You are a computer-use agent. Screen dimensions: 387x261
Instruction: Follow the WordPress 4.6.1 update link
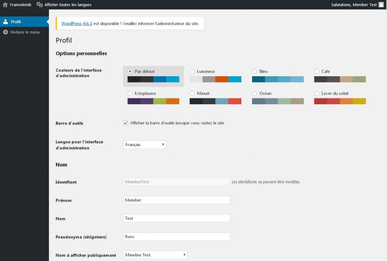(x=76, y=23)
